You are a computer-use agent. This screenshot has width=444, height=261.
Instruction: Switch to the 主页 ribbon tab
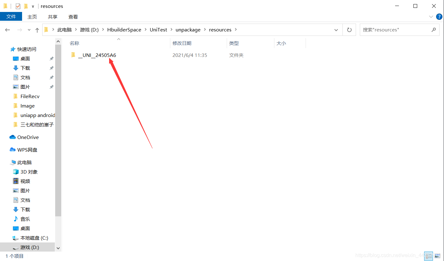32,17
